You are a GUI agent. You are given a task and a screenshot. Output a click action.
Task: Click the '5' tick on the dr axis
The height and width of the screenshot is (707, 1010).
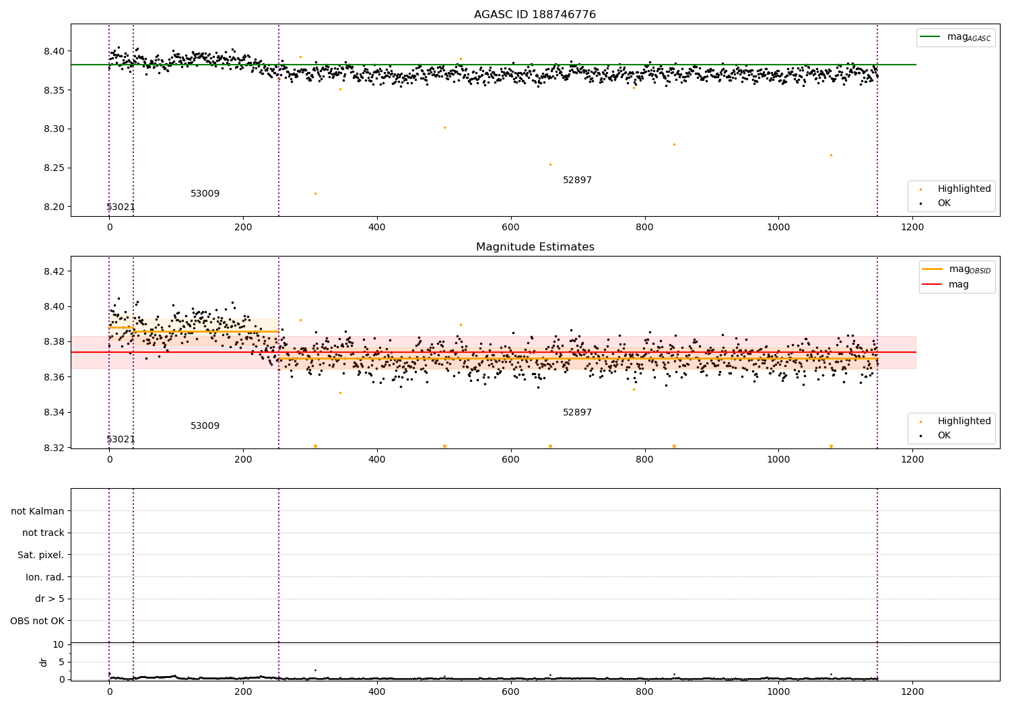(x=61, y=663)
